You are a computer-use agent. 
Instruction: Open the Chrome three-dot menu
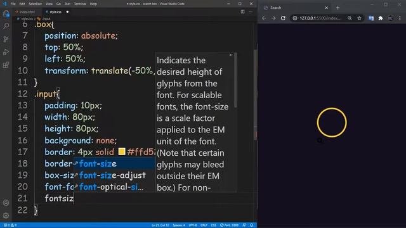click(400, 18)
